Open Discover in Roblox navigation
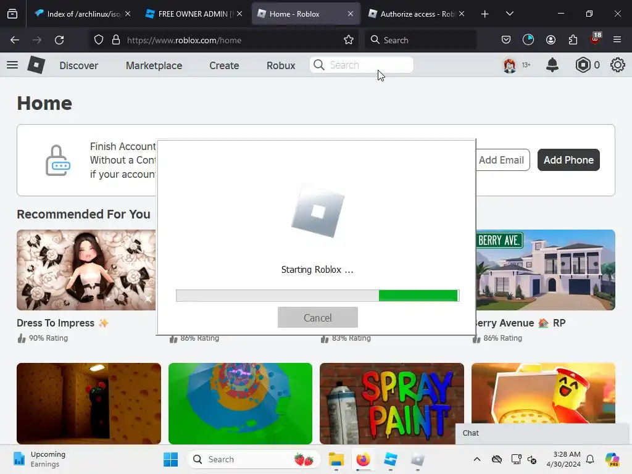 tap(78, 65)
